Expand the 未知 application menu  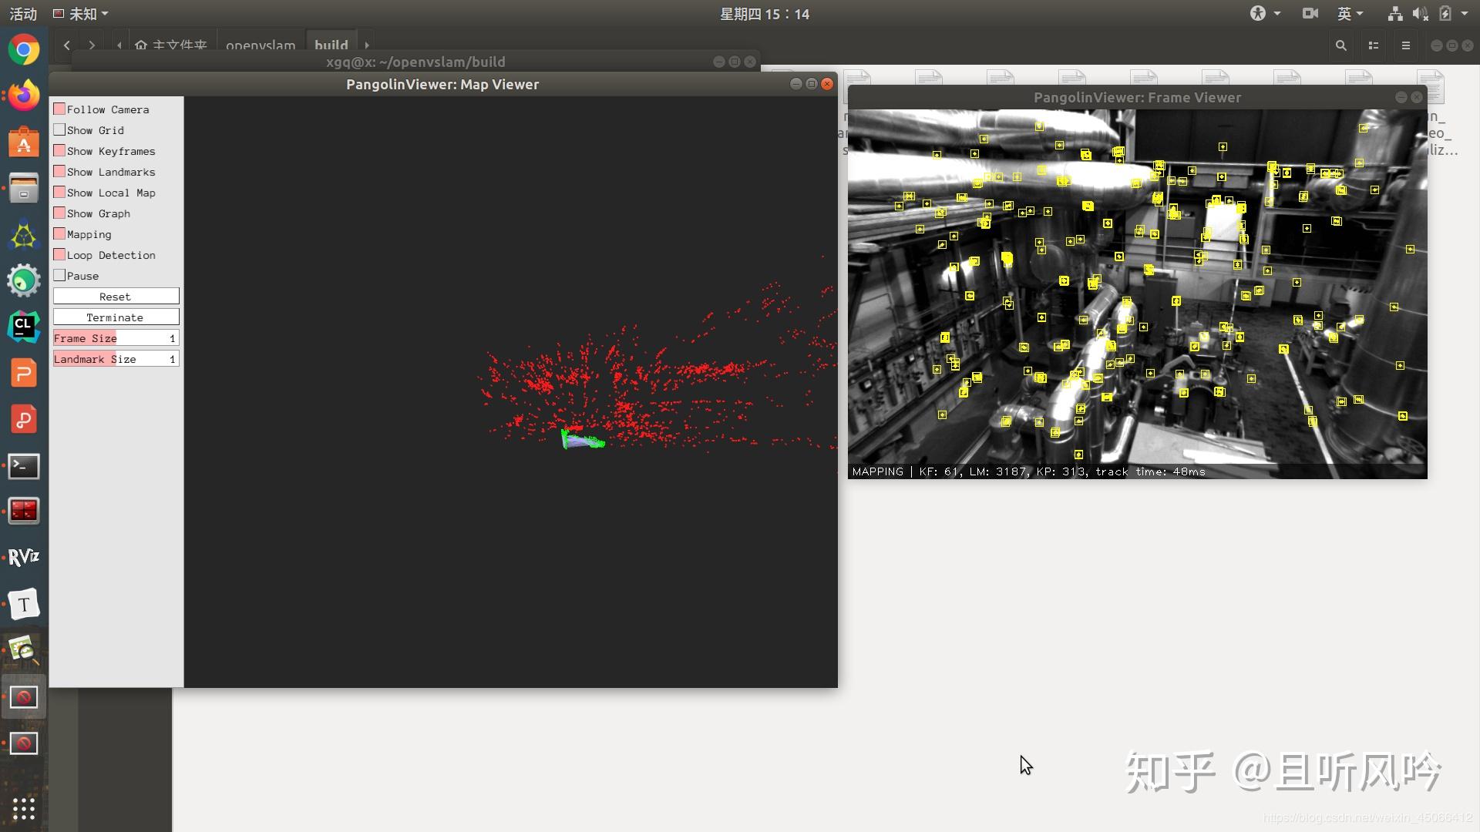pos(81,14)
